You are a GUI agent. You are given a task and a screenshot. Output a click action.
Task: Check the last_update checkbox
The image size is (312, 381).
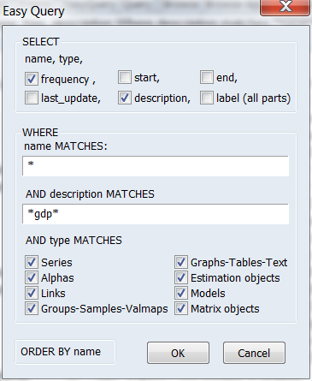tap(32, 98)
